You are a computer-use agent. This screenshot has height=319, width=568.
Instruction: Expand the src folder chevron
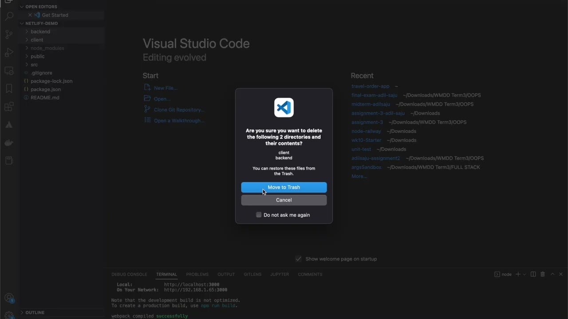(x=27, y=65)
